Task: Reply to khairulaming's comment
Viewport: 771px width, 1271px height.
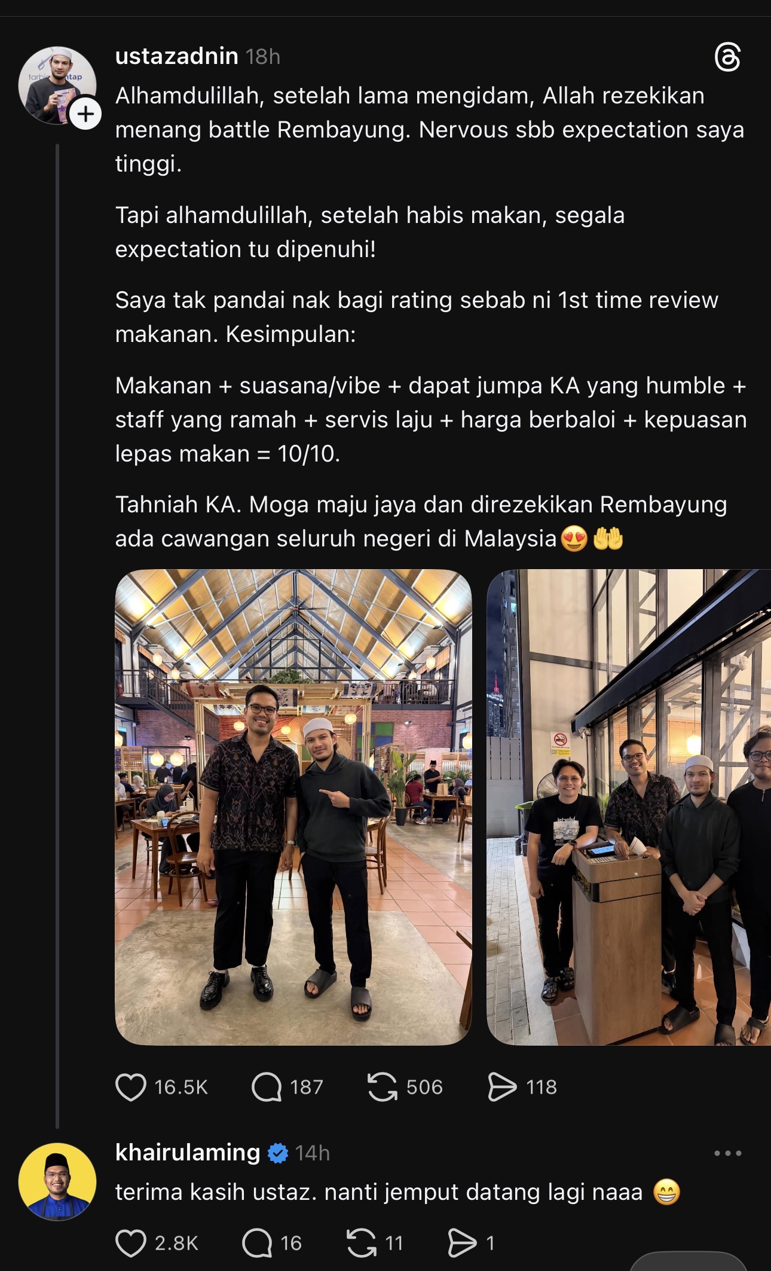Action: 257,1243
